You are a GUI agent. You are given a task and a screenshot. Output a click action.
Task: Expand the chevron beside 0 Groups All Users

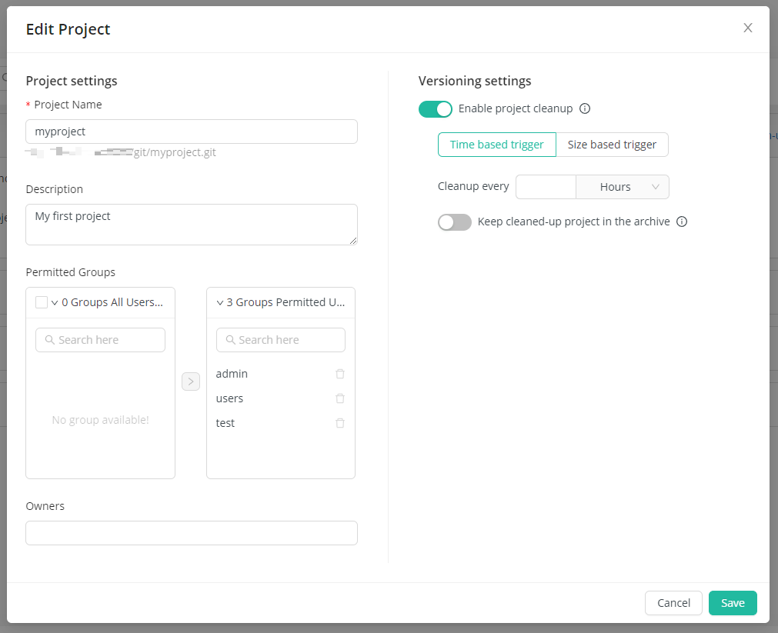tap(55, 303)
